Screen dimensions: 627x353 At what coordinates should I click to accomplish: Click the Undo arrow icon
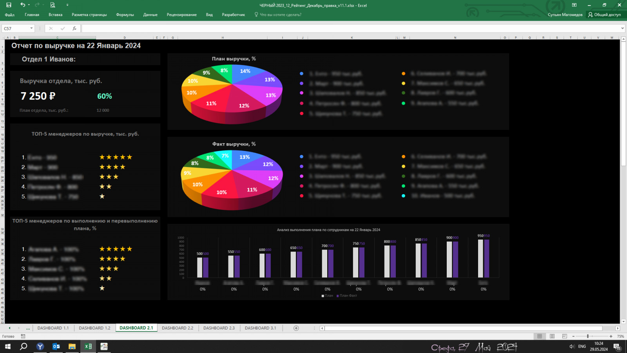pos(23,5)
